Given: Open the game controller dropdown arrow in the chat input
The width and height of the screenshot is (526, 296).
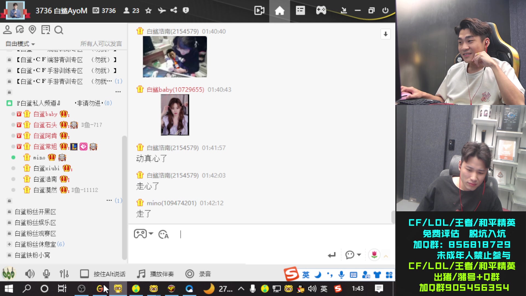Looking at the screenshot, I should click(x=151, y=234).
